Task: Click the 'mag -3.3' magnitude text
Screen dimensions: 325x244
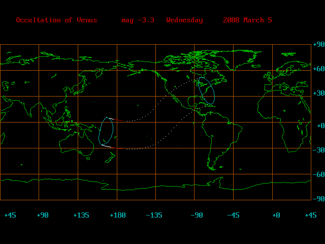Action: click(138, 20)
